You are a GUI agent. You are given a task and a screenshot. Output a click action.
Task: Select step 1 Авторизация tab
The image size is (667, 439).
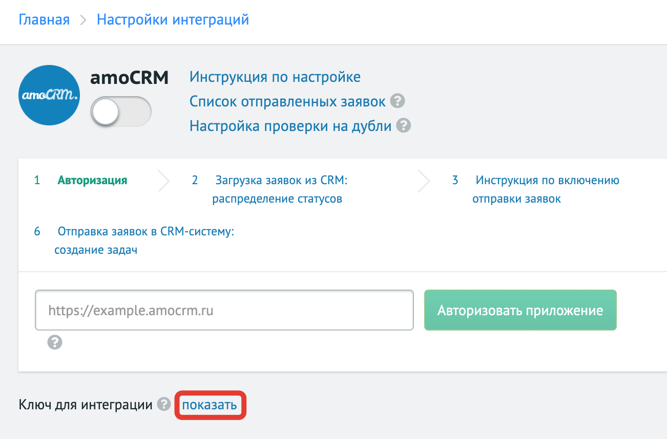pyautogui.click(x=81, y=180)
